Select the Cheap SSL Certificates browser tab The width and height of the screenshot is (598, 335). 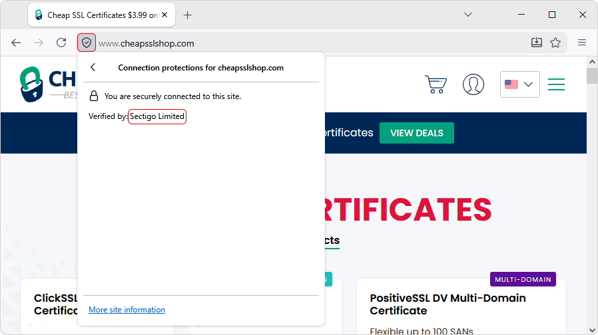(x=101, y=15)
